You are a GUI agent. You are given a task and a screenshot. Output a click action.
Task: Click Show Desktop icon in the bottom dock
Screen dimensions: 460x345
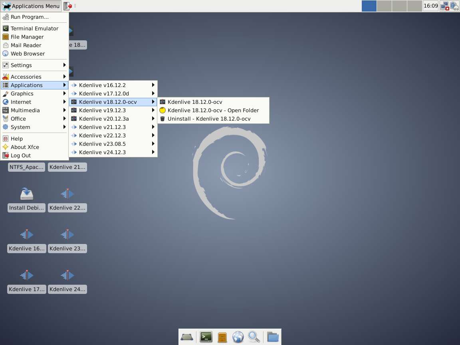click(x=187, y=337)
